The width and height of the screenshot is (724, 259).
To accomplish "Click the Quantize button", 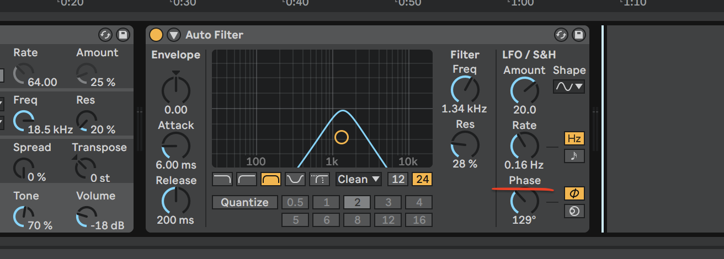I will pyautogui.click(x=244, y=202).
